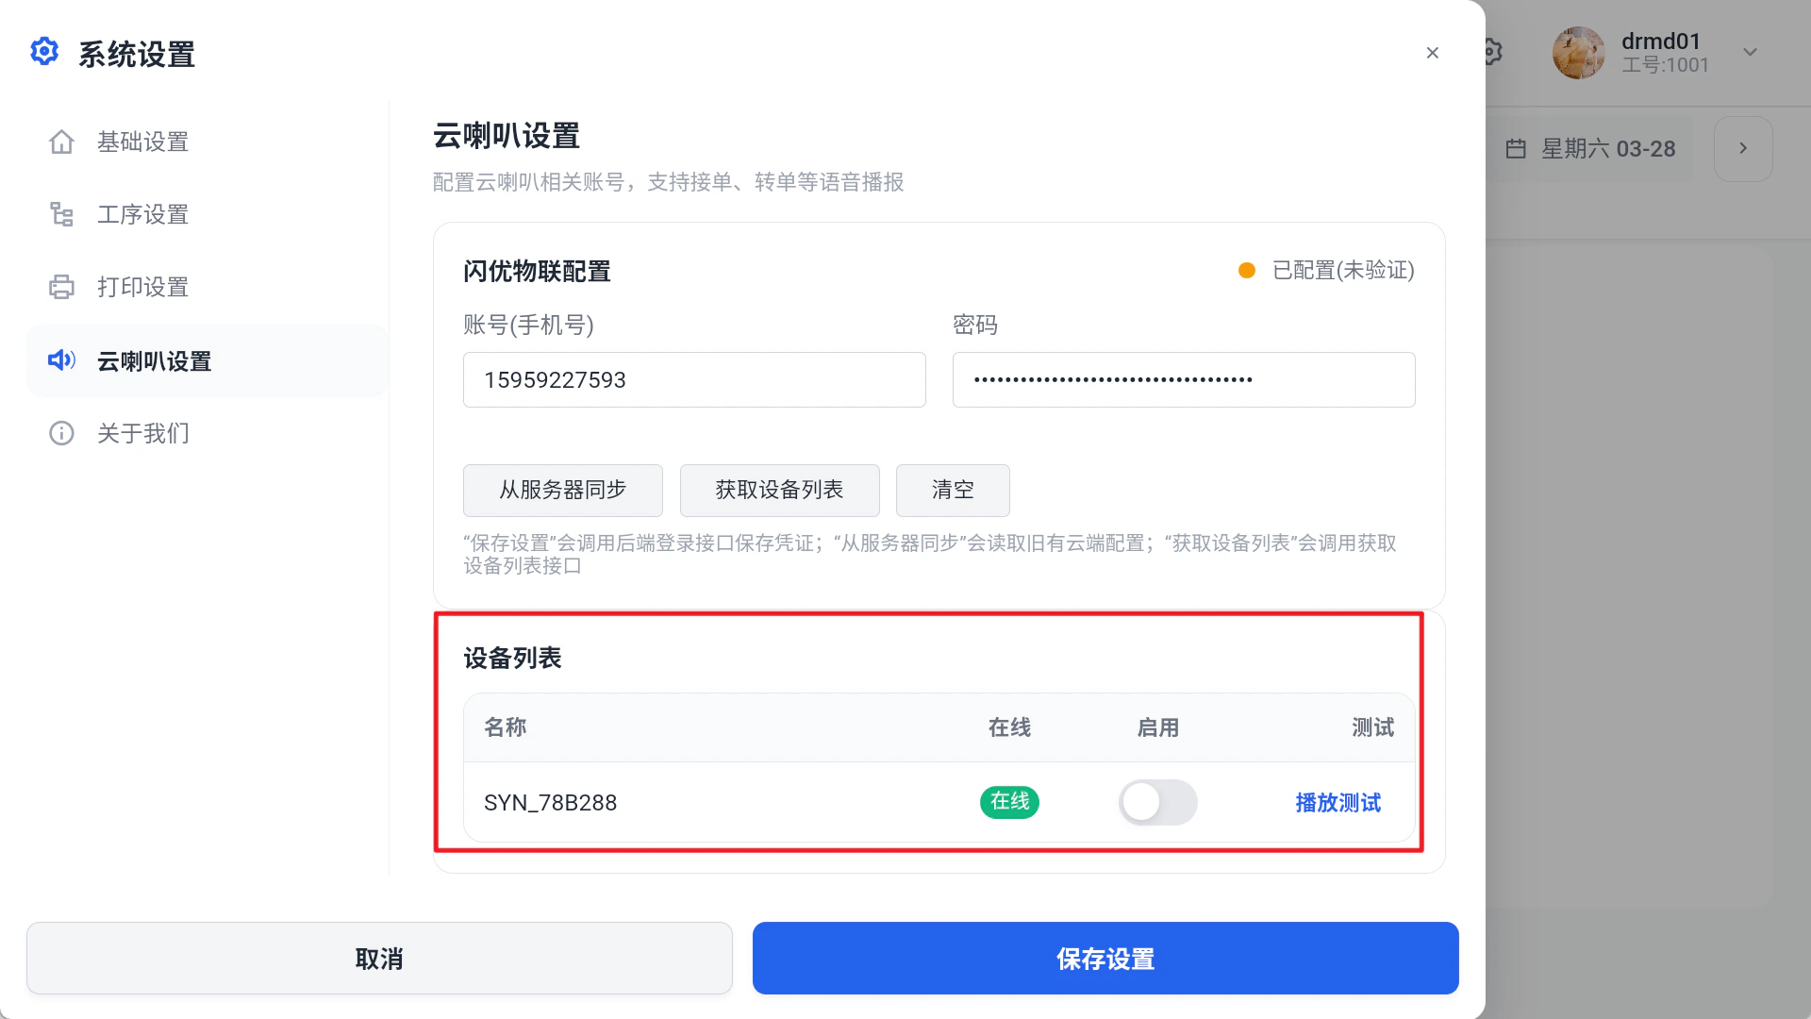The image size is (1811, 1019).
Task: Focus the 密码 password field
Action: click(x=1184, y=380)
